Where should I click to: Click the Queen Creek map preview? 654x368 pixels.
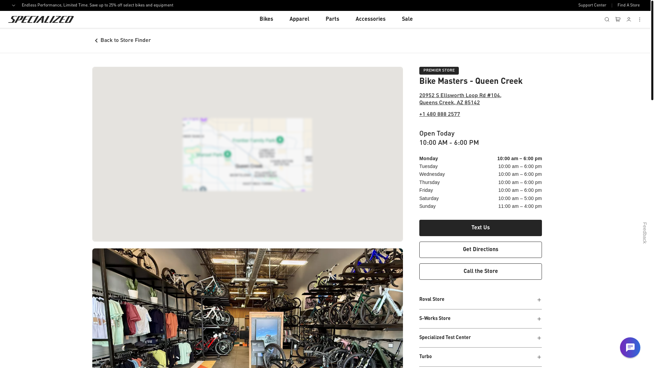tap(247, 154)
